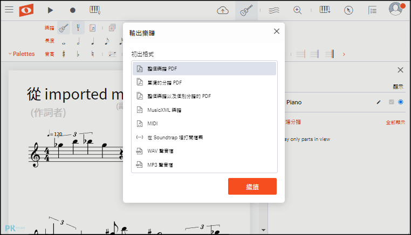Select 整個樂譜 PDF export option

coord(204,68)
